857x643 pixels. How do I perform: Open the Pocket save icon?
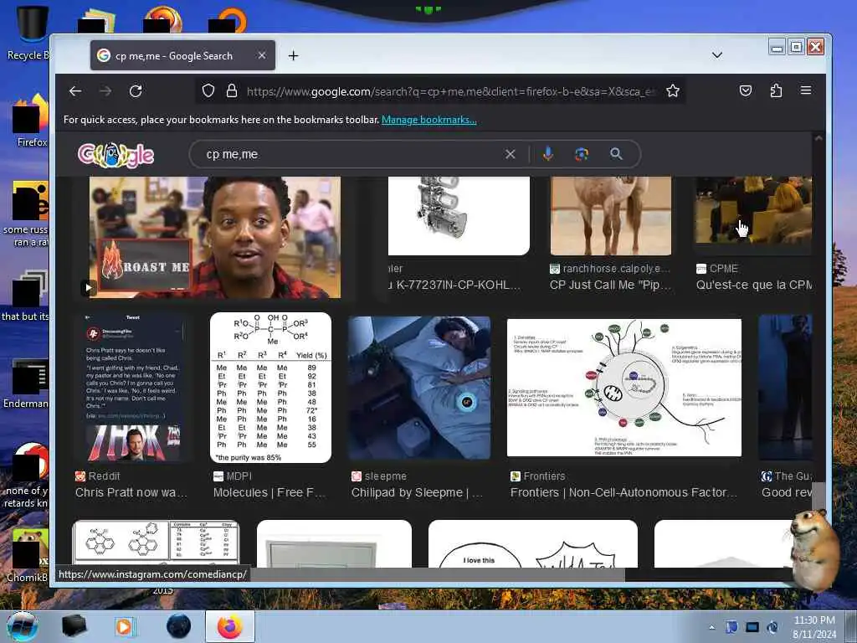tap(746, 90)
